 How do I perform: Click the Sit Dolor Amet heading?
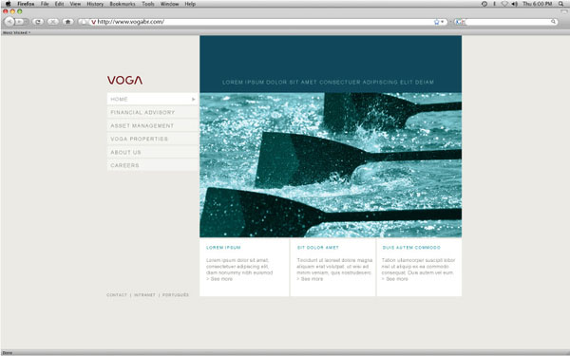317,248
